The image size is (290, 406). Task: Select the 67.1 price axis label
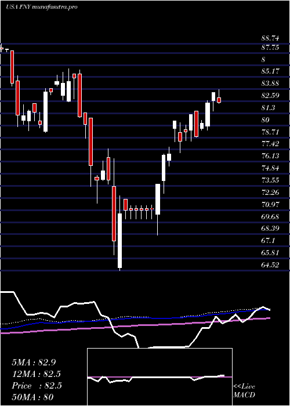[x=268, y=241]
